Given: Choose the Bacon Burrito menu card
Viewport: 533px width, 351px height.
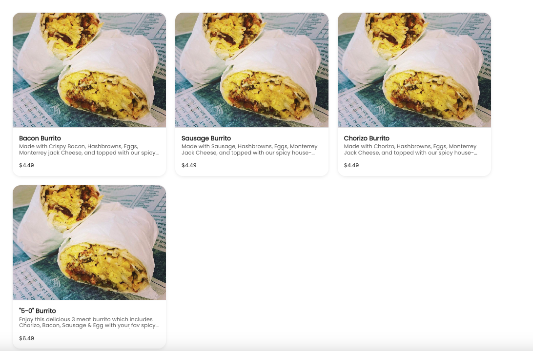Looking at the screenshot, I should pyautogui.click(x=89, y=95).
